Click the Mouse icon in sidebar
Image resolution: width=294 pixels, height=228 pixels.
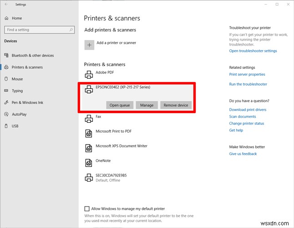pyautogui.click(x=6, y=79)
